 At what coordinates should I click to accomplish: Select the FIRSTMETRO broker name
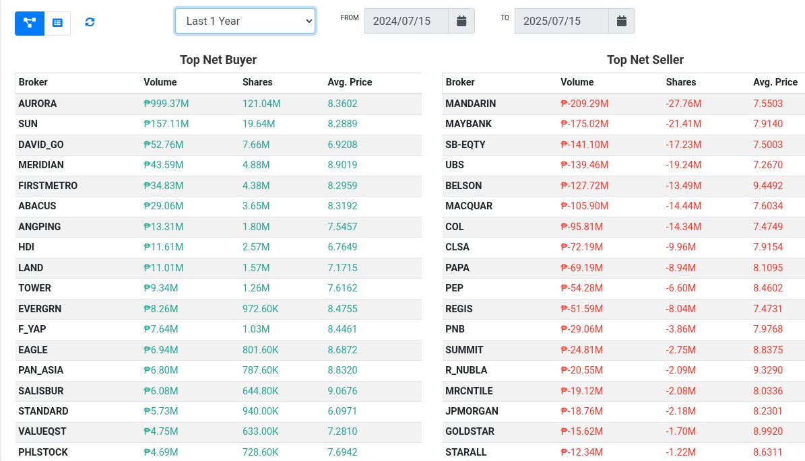point(48,186)
